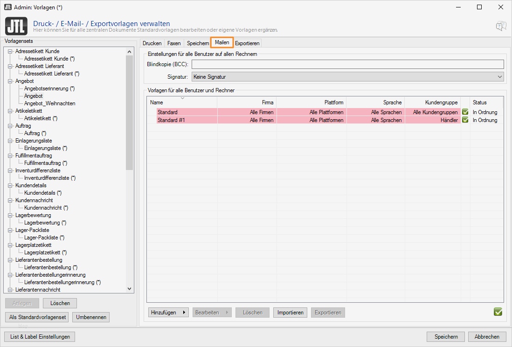Image resolution: width=512 pixels, height=347 pixels.
Task: Click green status checkmark in Standard row
Action: 465,112
